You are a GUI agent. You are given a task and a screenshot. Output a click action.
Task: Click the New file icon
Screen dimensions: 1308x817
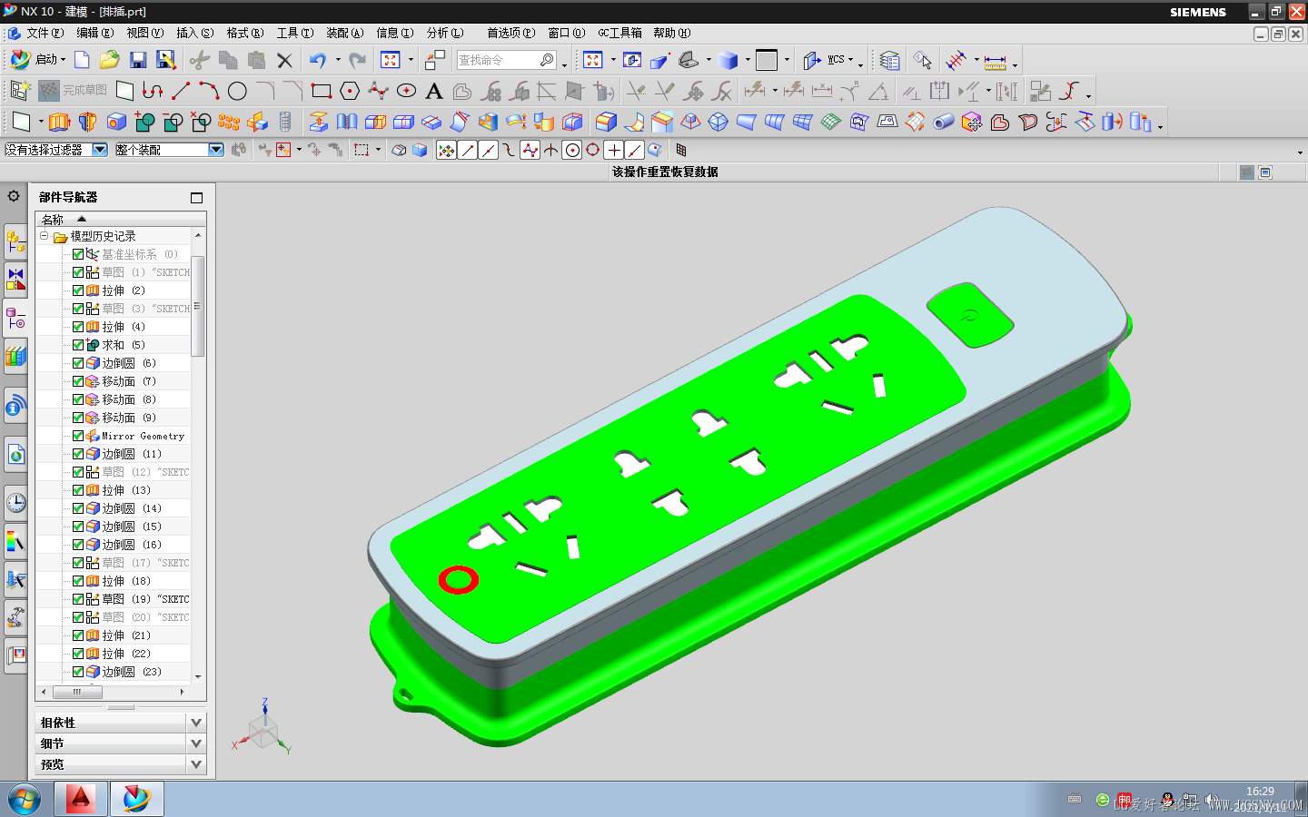[x=82, y=60]
